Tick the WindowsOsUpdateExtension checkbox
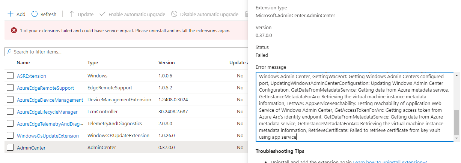 click(x=11, y=136)
